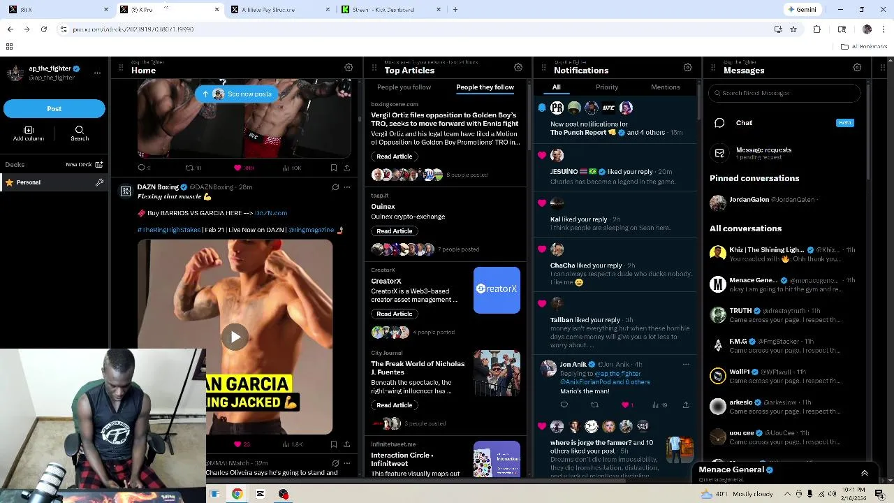Play the DAZN Boxing video
This screenshot has height=503, width=894.
coord(235,337)
